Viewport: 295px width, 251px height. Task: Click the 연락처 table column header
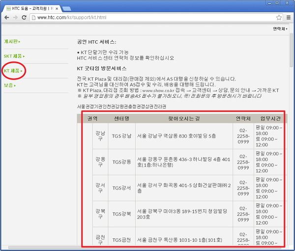point(243,118)
